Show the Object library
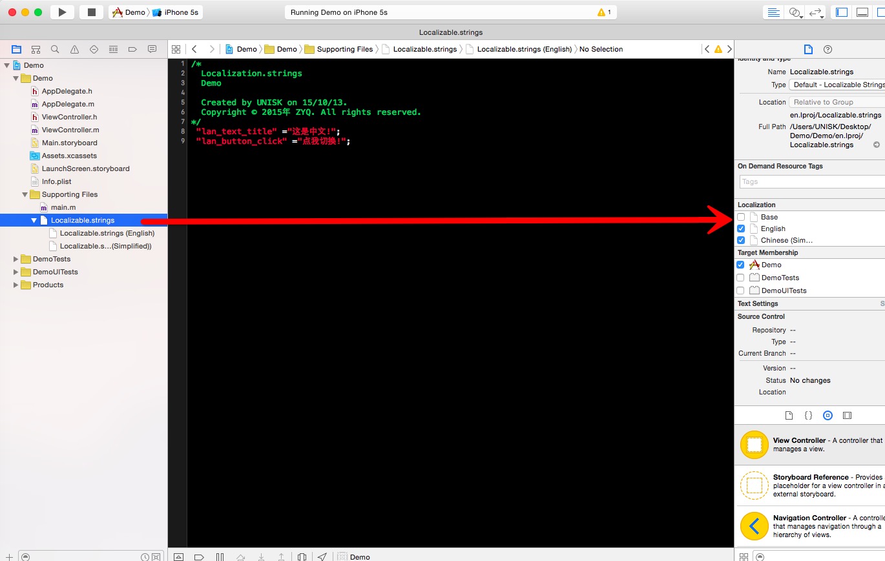Screen dimensions: 885x561 (828, 416)
